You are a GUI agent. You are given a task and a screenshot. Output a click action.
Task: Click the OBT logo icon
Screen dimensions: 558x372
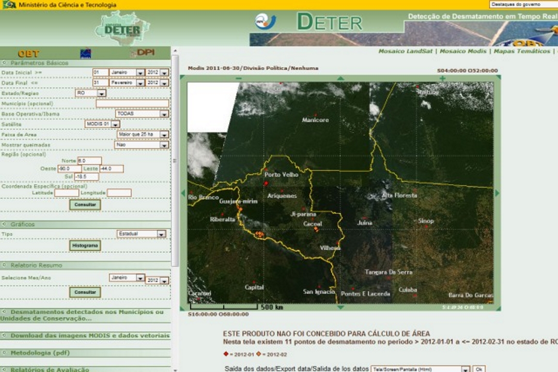point(29,53)
